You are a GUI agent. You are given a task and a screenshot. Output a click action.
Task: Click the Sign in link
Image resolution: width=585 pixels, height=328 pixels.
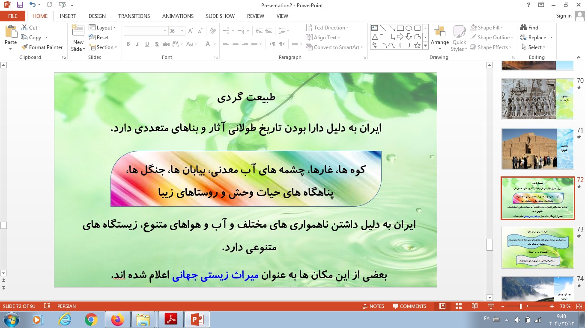(x=564, y=16)
